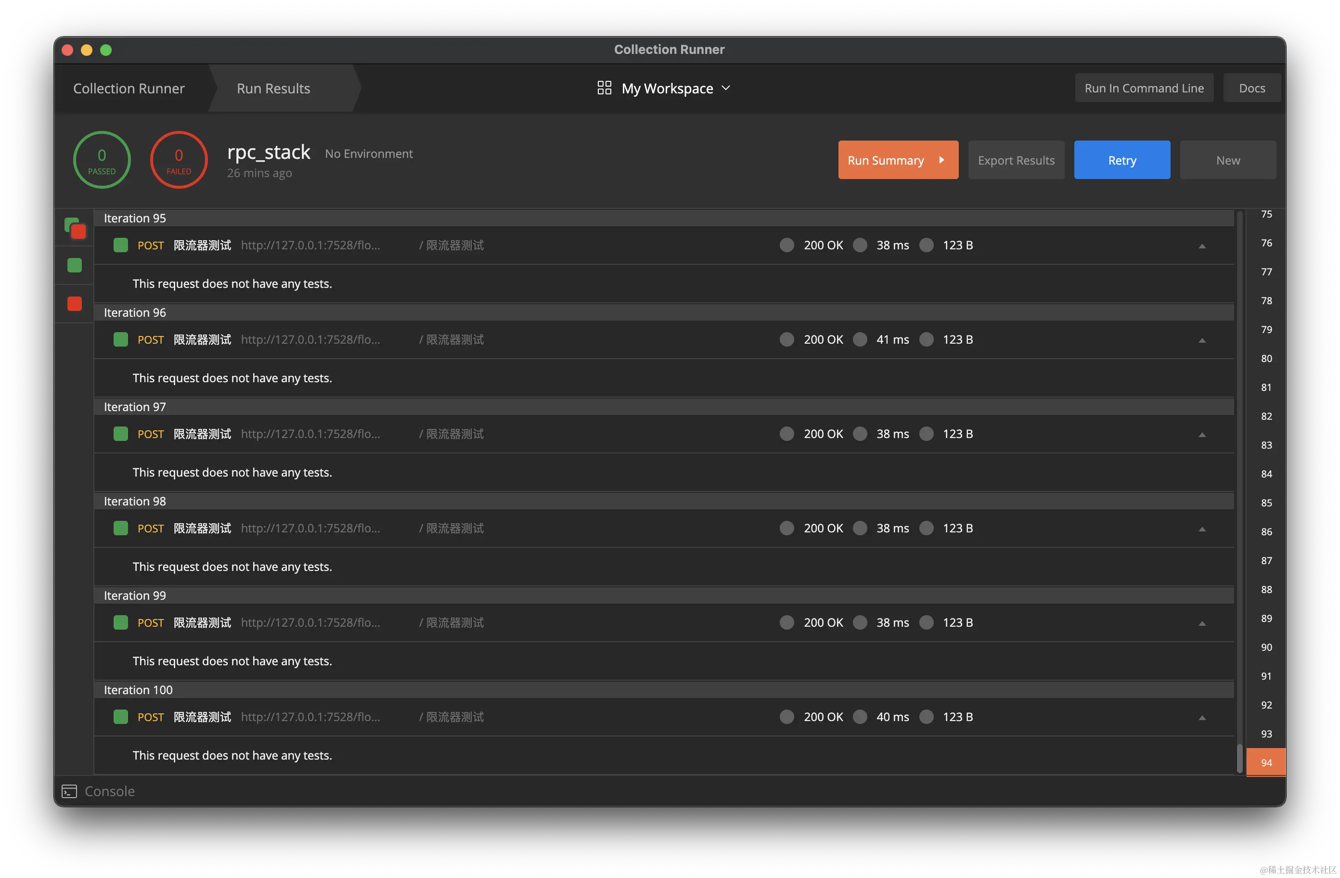This screenshot has width=1340, height=878.
Task: Collapse Iteration 95 request details
Action: tap(1202, 246)
